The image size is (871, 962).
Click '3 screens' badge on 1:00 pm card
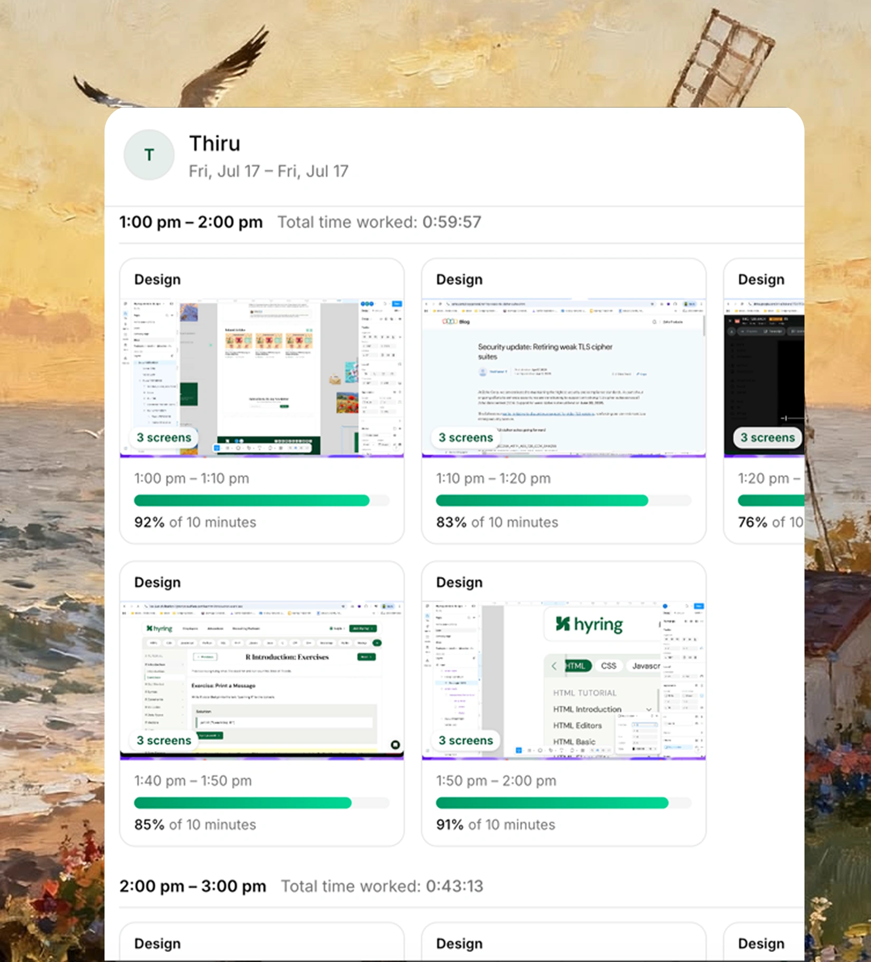[164, 438]
